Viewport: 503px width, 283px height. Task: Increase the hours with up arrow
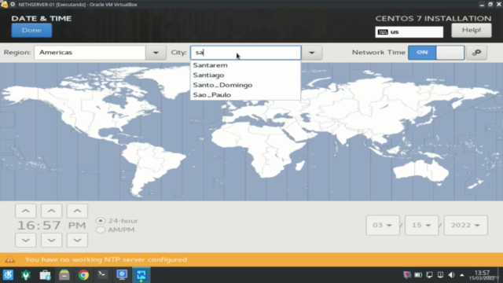click(x=26, y=211)
